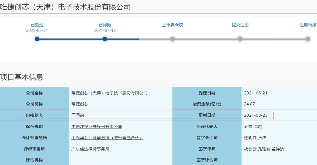Click the financing amount 24.87
Viewport: 317px width, 165px height.
coord(250,104)
